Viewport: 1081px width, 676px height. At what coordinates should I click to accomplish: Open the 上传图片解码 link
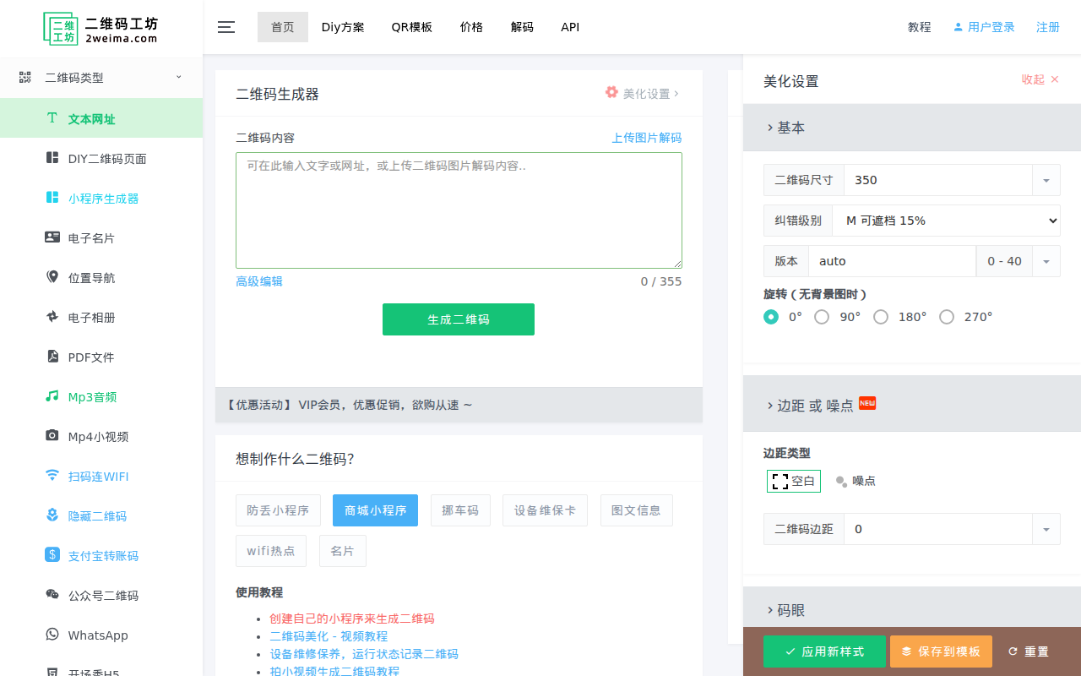coord(646,137)
